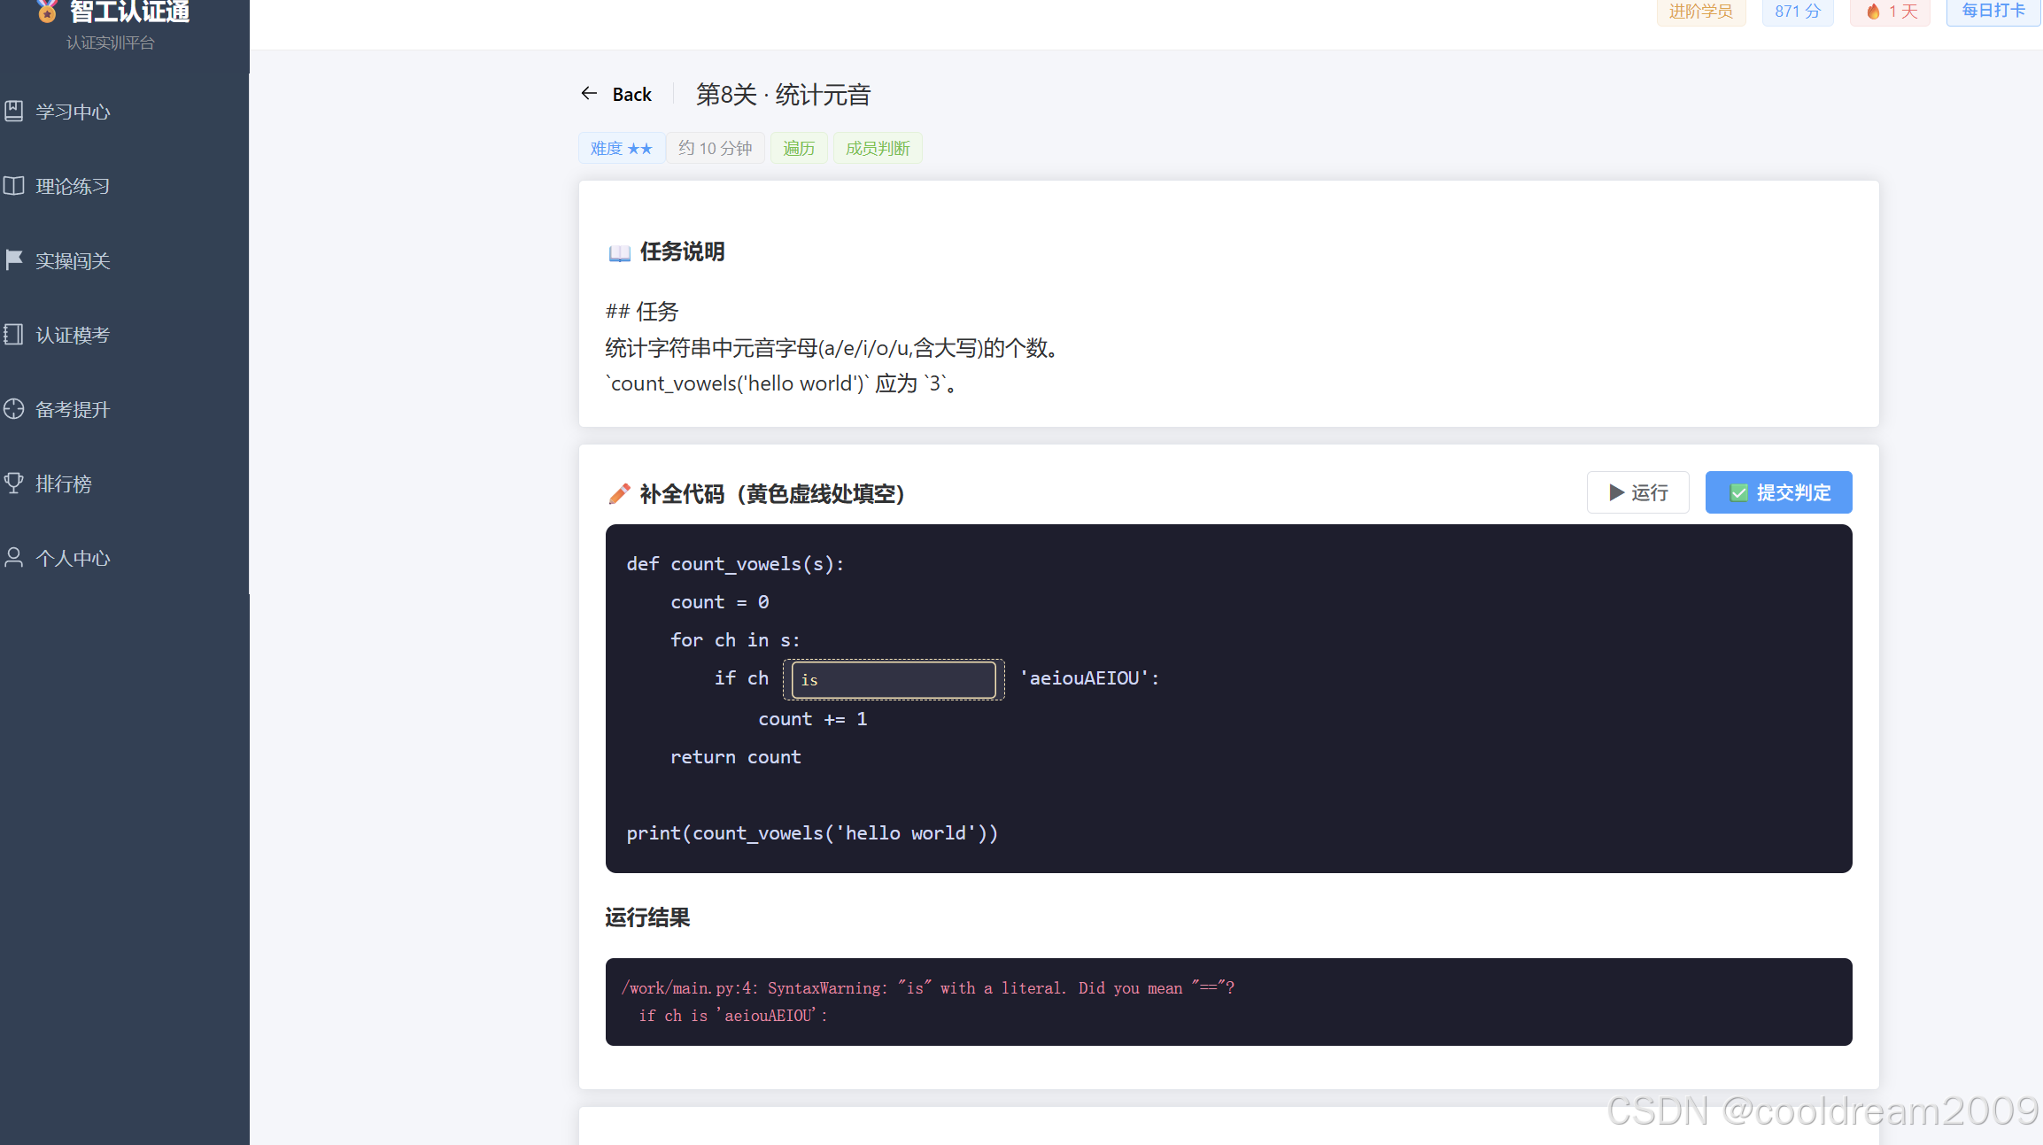The image size is (2043, 1145).
Task: Run the code with 运行 button
Action: click(1637, 492)
